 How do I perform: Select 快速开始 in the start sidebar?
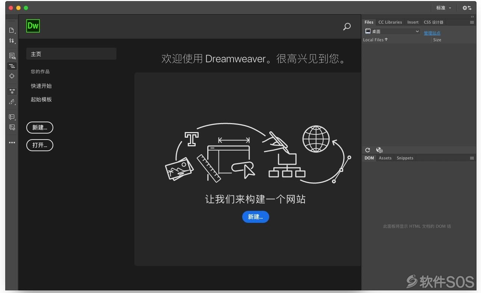41,86
